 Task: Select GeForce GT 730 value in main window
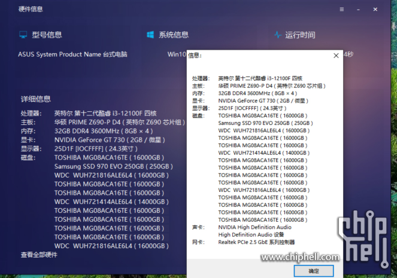[110, 140]
